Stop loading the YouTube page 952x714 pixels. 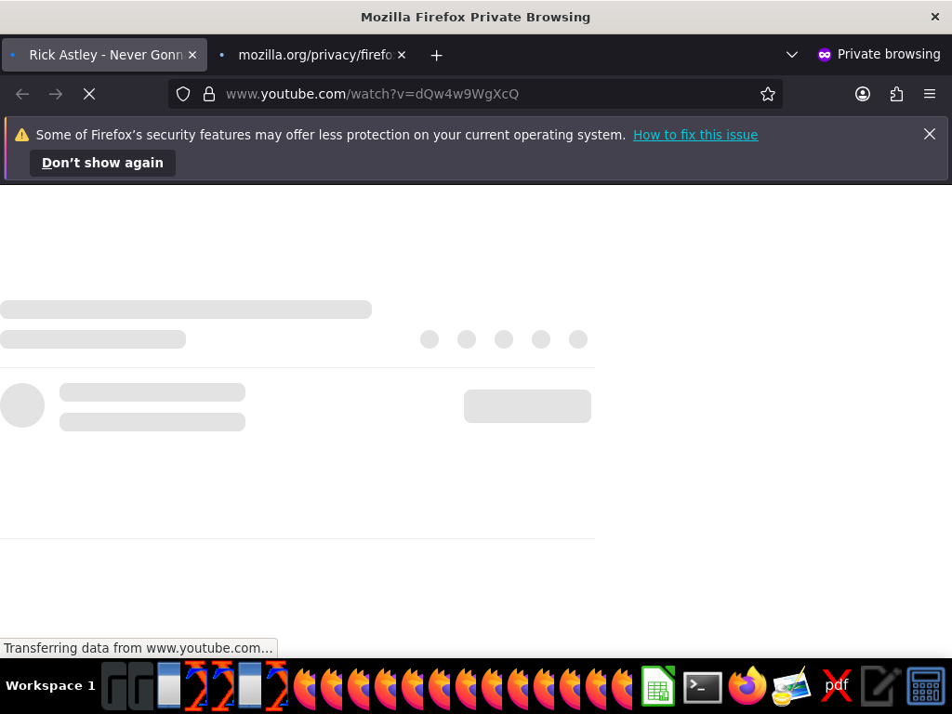(x=89, y=94)
